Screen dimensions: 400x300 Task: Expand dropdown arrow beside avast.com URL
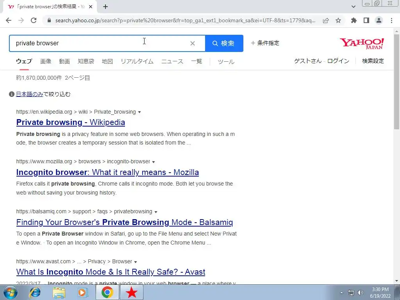136,262
